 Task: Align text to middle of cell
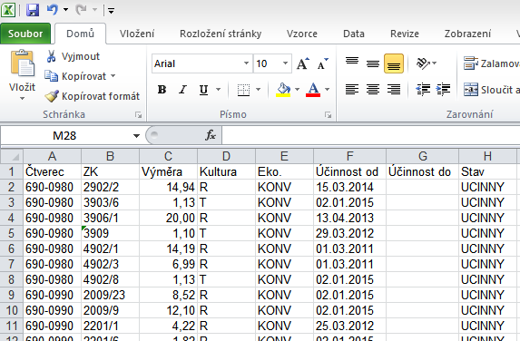(x=373, y=63)
